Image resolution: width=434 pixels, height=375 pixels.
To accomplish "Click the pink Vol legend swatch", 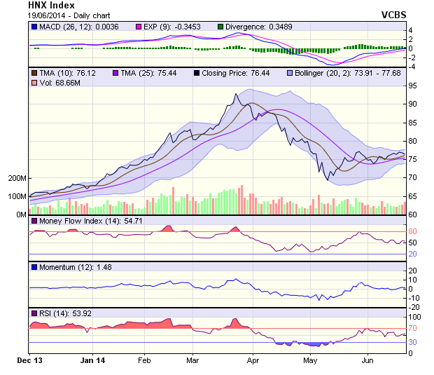I will [34, 83].
